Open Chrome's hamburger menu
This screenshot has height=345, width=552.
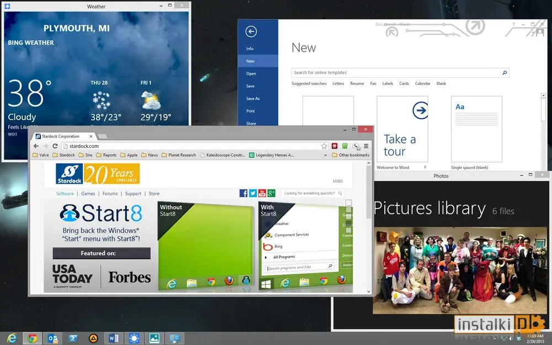(366, 146)
